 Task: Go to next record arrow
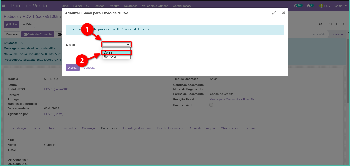(x=343, y=24)
